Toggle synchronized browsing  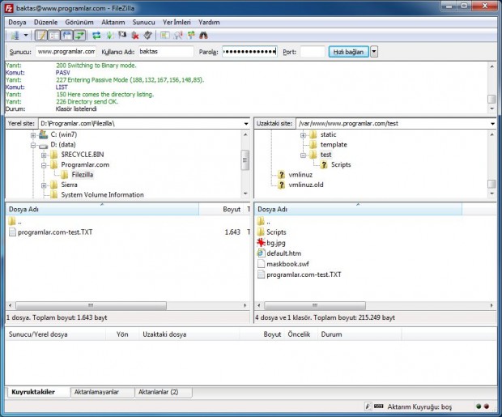click(x=191, y=36)
